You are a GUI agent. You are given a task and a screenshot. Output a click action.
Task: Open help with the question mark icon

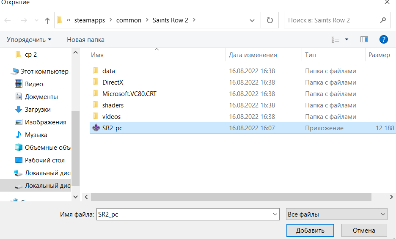point(384,39)
